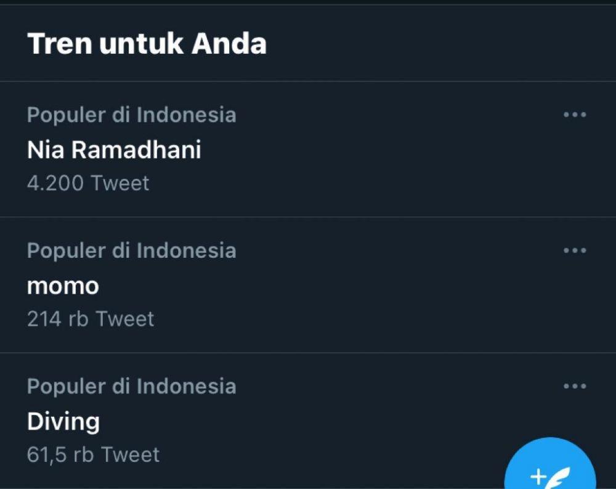Select the 214 rb Tweet count
Screen dimensions: 616x489
coord(91,319)
